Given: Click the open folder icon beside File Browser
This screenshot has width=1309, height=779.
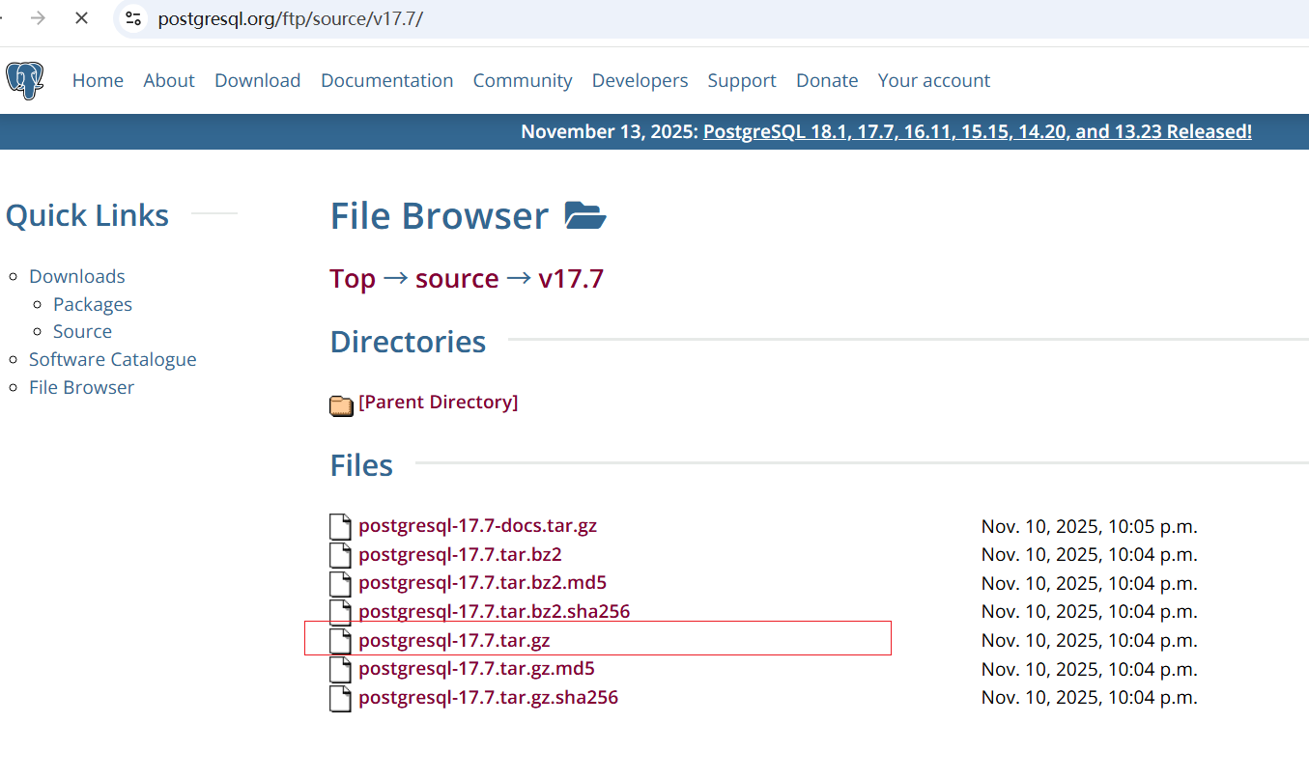Looking at the screenshot, I should pyautogui.click(x=585, y=215).
